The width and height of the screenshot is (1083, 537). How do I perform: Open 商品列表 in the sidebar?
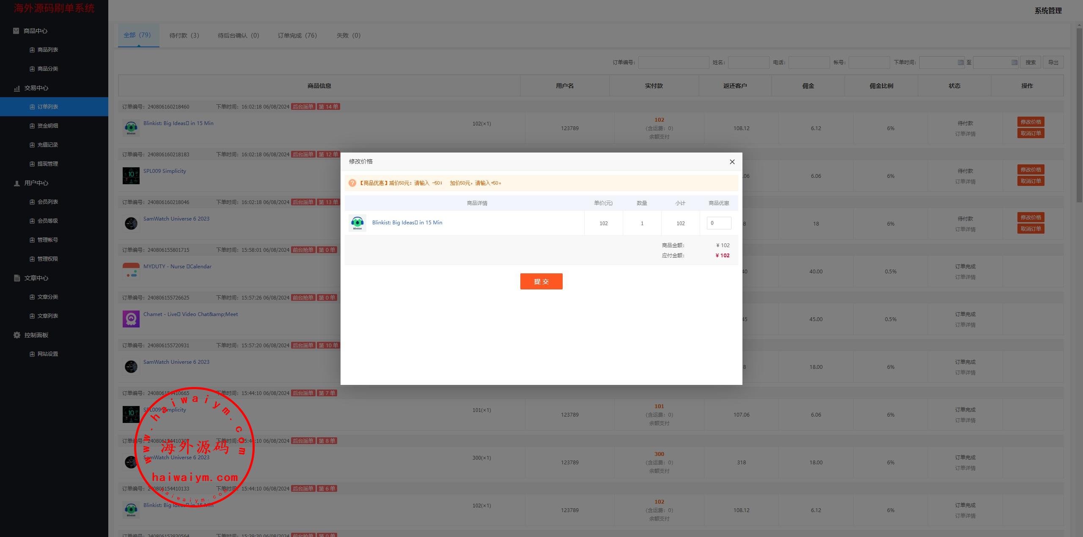point(47,50)
